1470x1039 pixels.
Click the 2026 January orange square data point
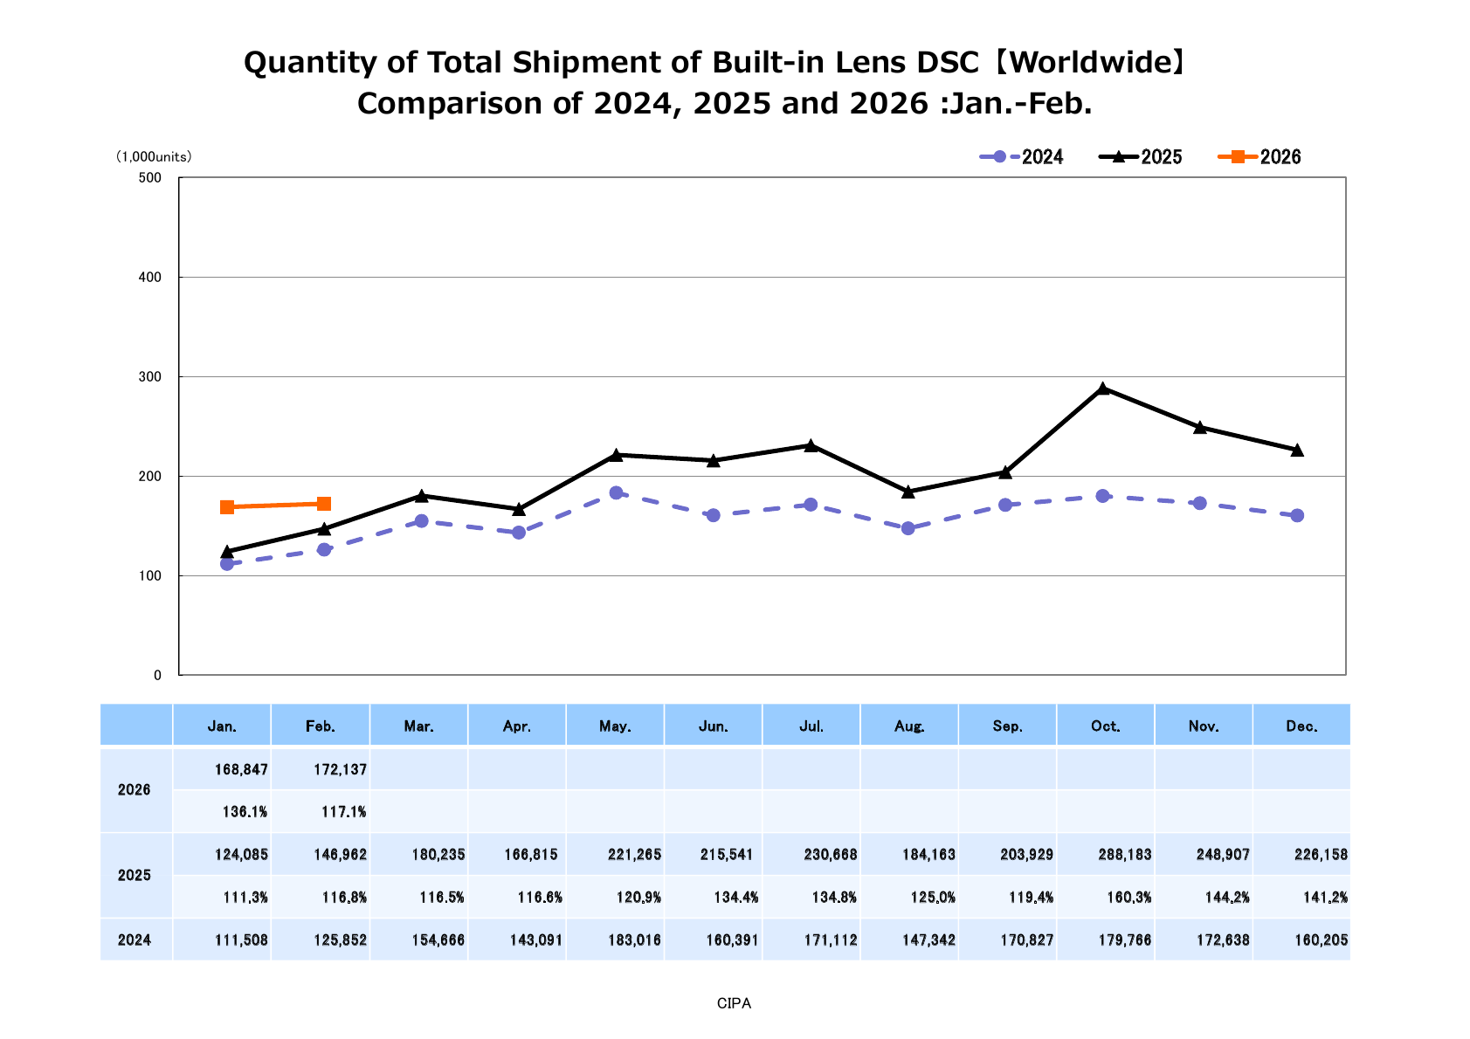[x=227, y=507]
